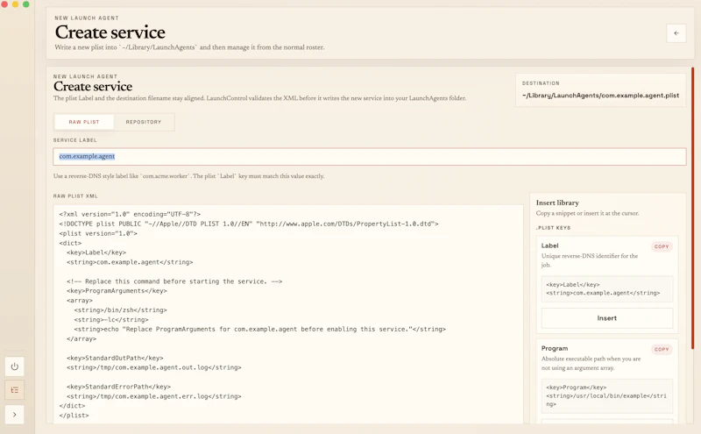Click the destination path com.example.agent.plist
The height and width of the screenshot is (434, 701).
(600, 96)
